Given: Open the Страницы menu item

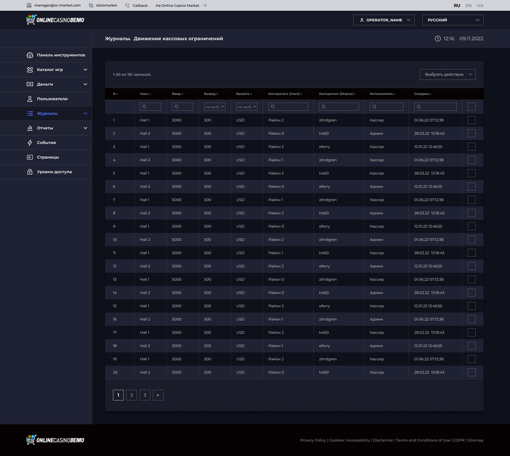Looking at the screenshot, I should click(47, 157).
